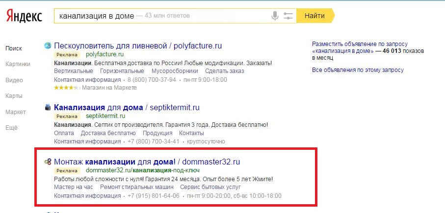Viewport: 445px width, 213px height.
Task: Open Карты from the sidebar
Action: coord(14,96)
